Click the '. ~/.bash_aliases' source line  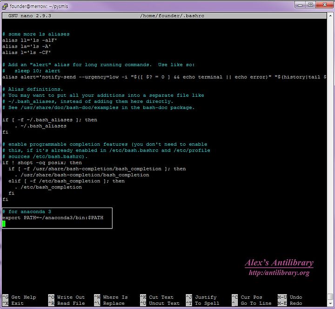click(40, 126)
